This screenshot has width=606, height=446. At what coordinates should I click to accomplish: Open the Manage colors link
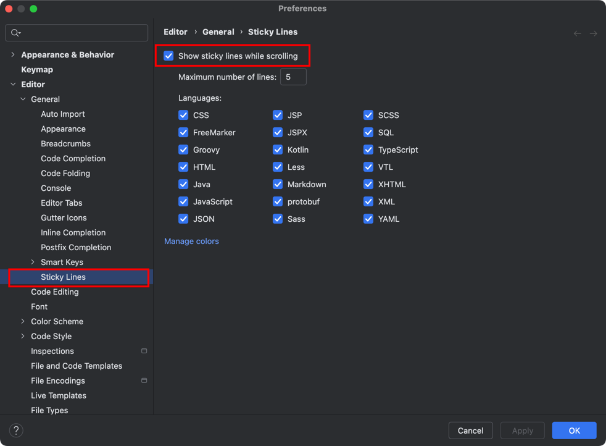(191, 242)
